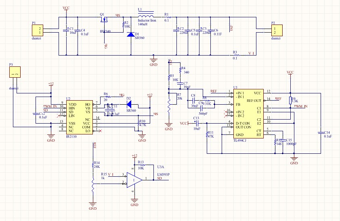
Task: Click the TL494CJ U1 chip body
Action: tap(248, 114)
